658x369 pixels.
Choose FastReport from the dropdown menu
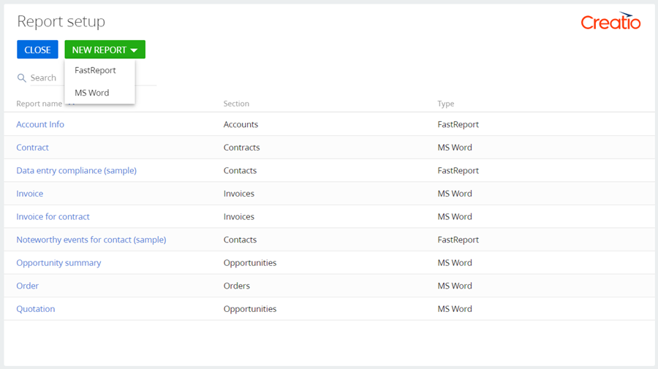point(95,70)
